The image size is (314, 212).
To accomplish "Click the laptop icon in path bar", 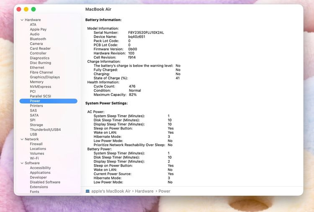I will point(88,191).
